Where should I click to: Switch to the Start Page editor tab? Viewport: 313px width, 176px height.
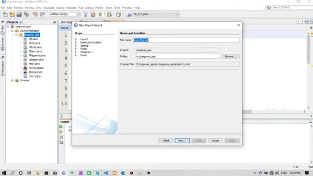pos(67,22)
